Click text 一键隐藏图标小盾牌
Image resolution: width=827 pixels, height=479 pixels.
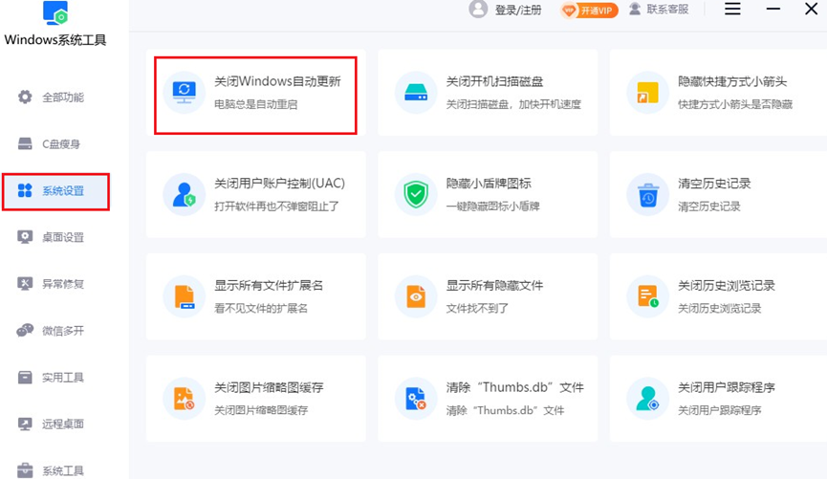[x=492, y=207]
